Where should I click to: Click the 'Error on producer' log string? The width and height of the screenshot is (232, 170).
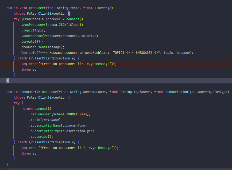(61, 64)
